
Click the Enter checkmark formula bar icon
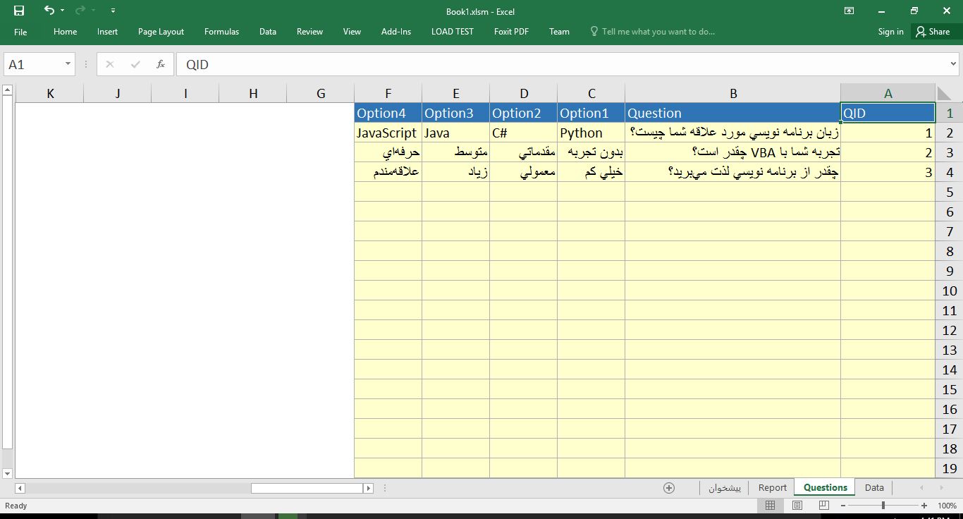click(x=135, y=64)
